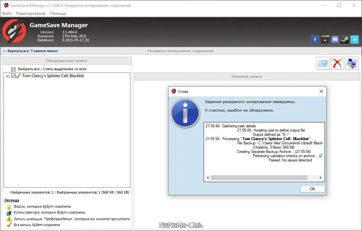Click the yellow warning legend icon
The image size is (362, 231).
click(x=9, y=219)
